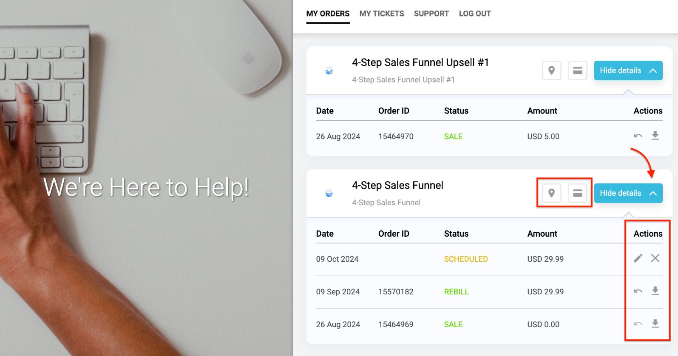Click the 09 Sep 2024 date
This screenshot has height=356, width=678.
point(338,292)
